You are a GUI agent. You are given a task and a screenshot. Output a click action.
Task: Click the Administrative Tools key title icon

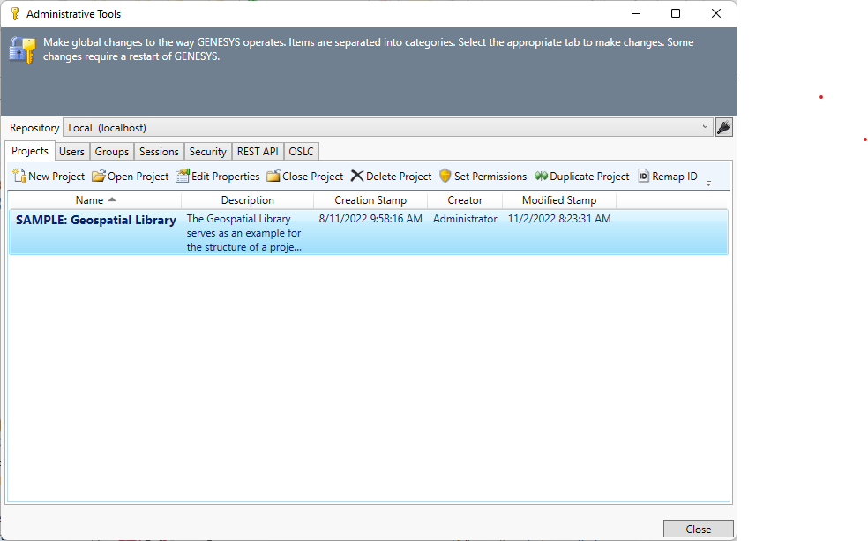15,14
